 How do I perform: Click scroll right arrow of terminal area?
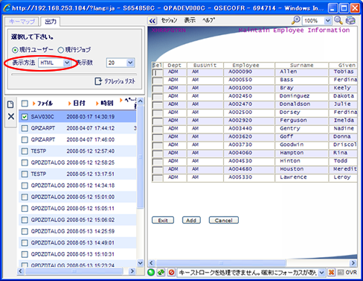(353, 263)
